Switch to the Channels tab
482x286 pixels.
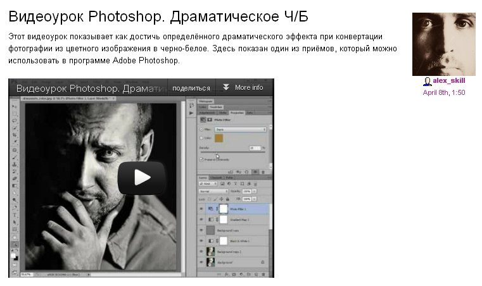click(x=216, y=177)
